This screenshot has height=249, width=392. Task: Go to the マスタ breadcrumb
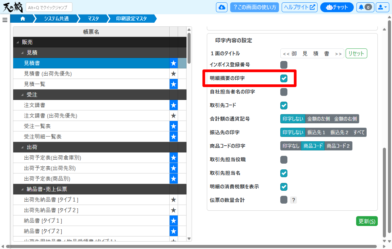click(x=93, y=19)
